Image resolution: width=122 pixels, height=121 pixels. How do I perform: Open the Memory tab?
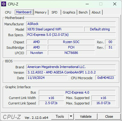coord(41,12)
